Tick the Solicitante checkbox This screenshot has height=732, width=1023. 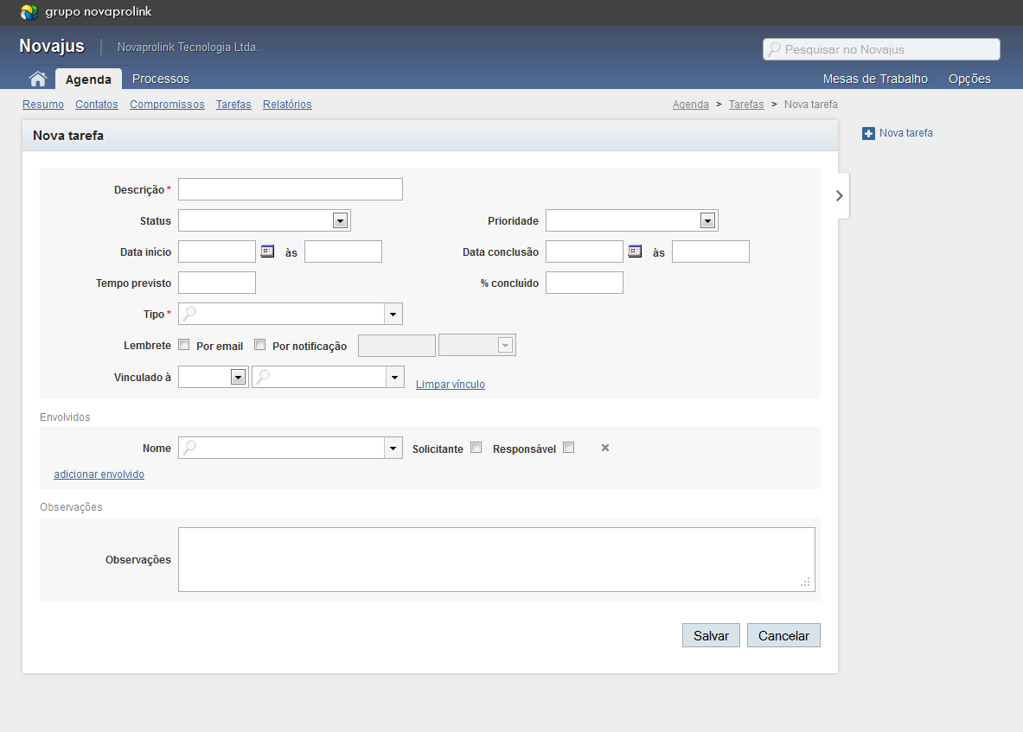[476, 448]
